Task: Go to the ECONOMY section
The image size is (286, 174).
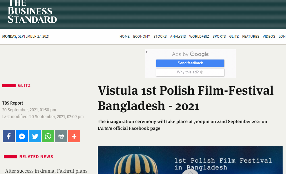Action: (x=141, y=36)
